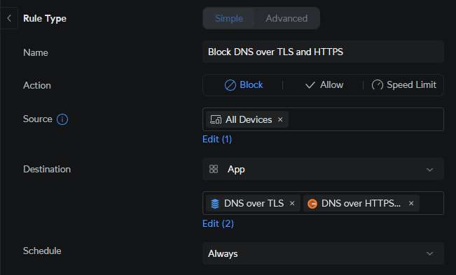The image size is (456, 275).
Task: Click the Block circle-slash icon
Action: coord(230,85)
